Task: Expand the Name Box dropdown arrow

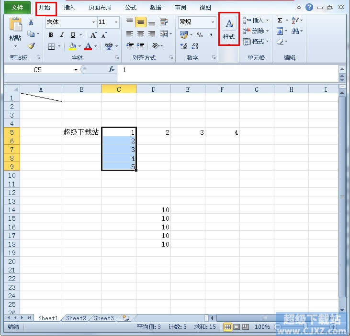Action: pyautogui.click(x=76, y=70)
